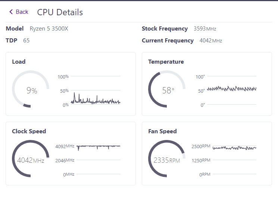Image resolution: width=278 pixels, height=204 pixels.
Task: Click the Fan Speed history graph
Action: click(234, 148)
